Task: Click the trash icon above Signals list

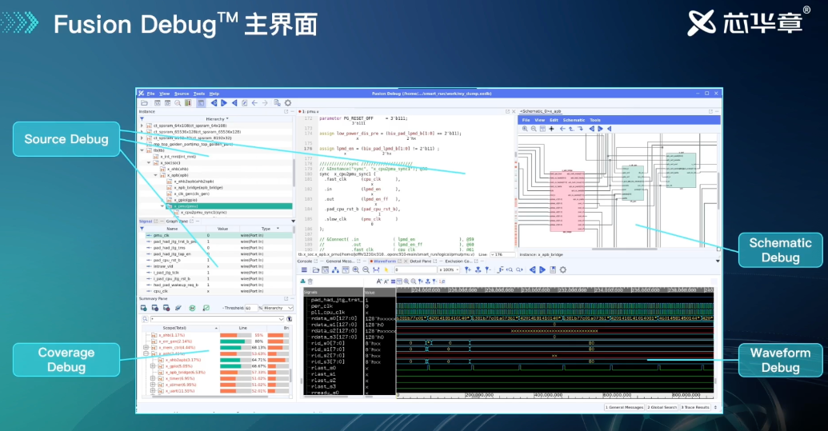Action: [x=310, y=281]
